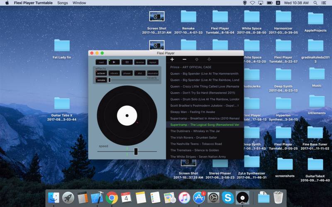The width and height of the screenshot is (332, 207).
Task: Select Queen - Don't Try So Hard
Action: 205,93
